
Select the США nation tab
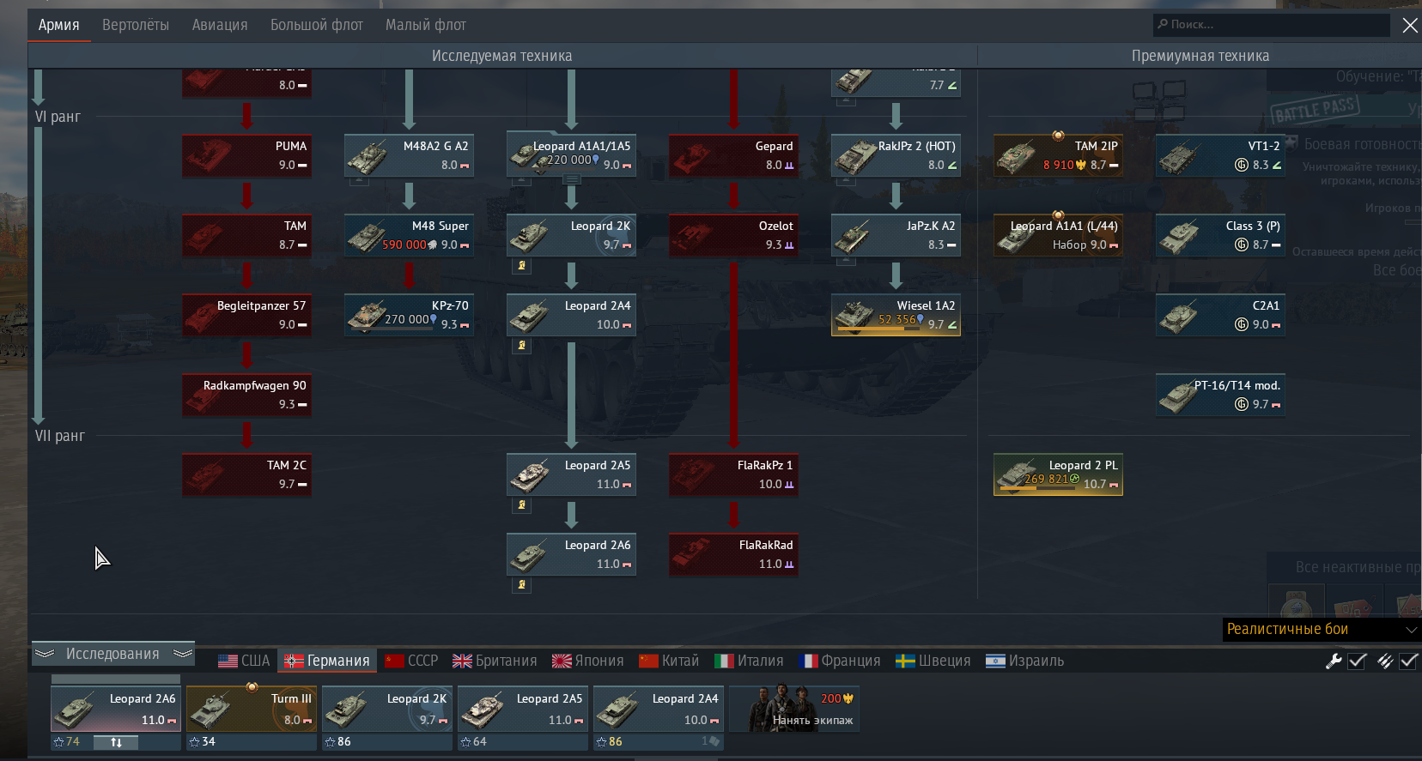[244, 661]
